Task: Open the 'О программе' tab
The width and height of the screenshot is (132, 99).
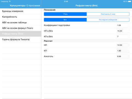Action: 33,5
